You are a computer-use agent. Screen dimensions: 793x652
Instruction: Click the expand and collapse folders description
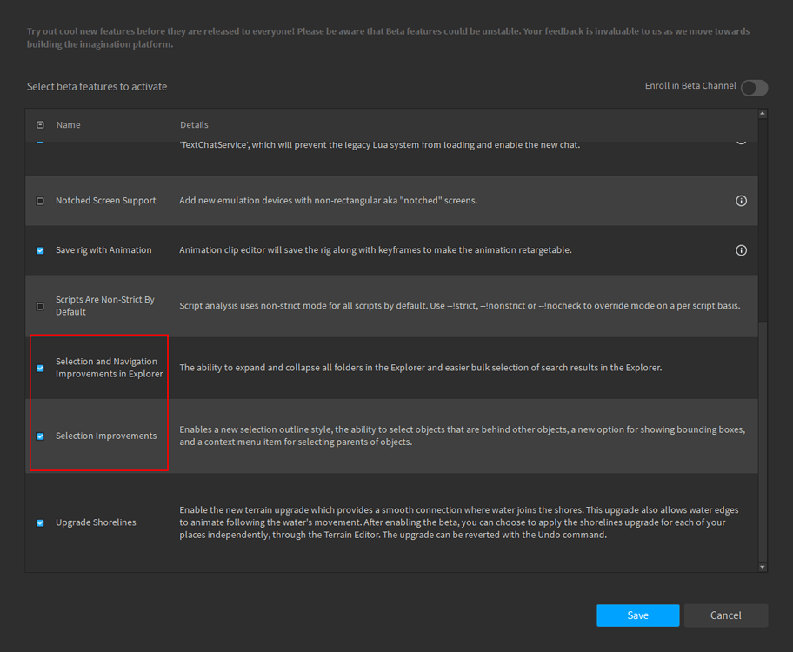(420, 367)
